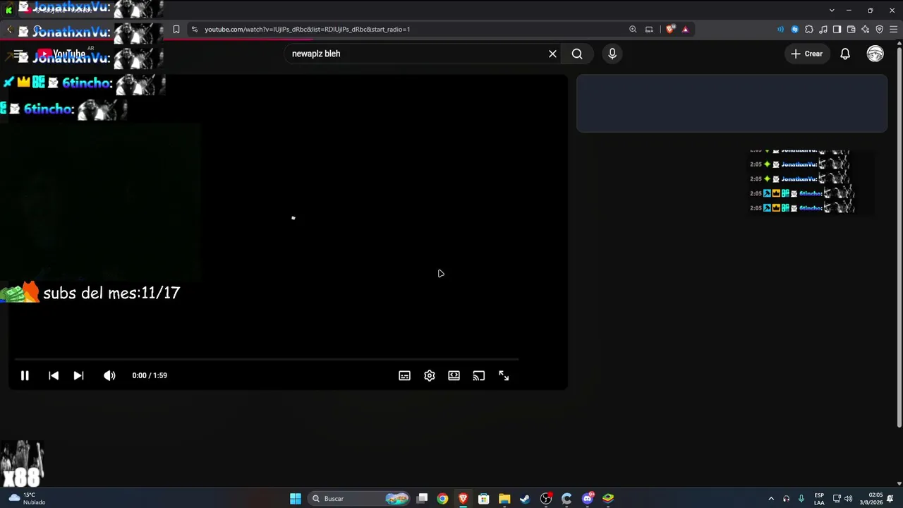
Task: Open the browser zoom control
Action: [633, 30]
